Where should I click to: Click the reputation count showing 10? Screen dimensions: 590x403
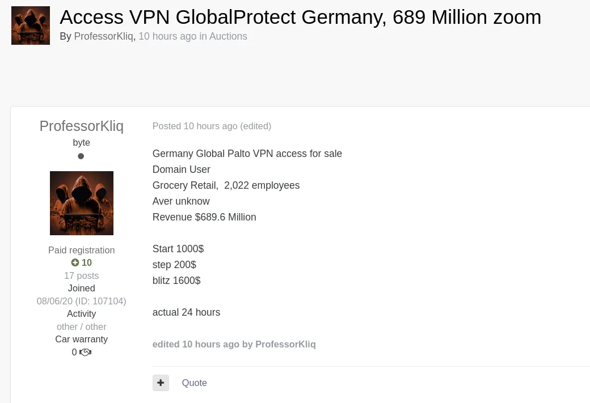[x=86, y=262]
